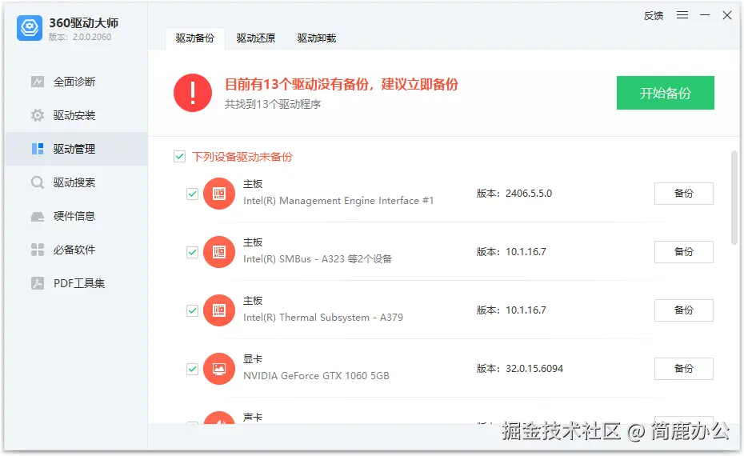Click the version text 2.0.0.2060
This screenshot has width=744, height=456.
(91, 37)
